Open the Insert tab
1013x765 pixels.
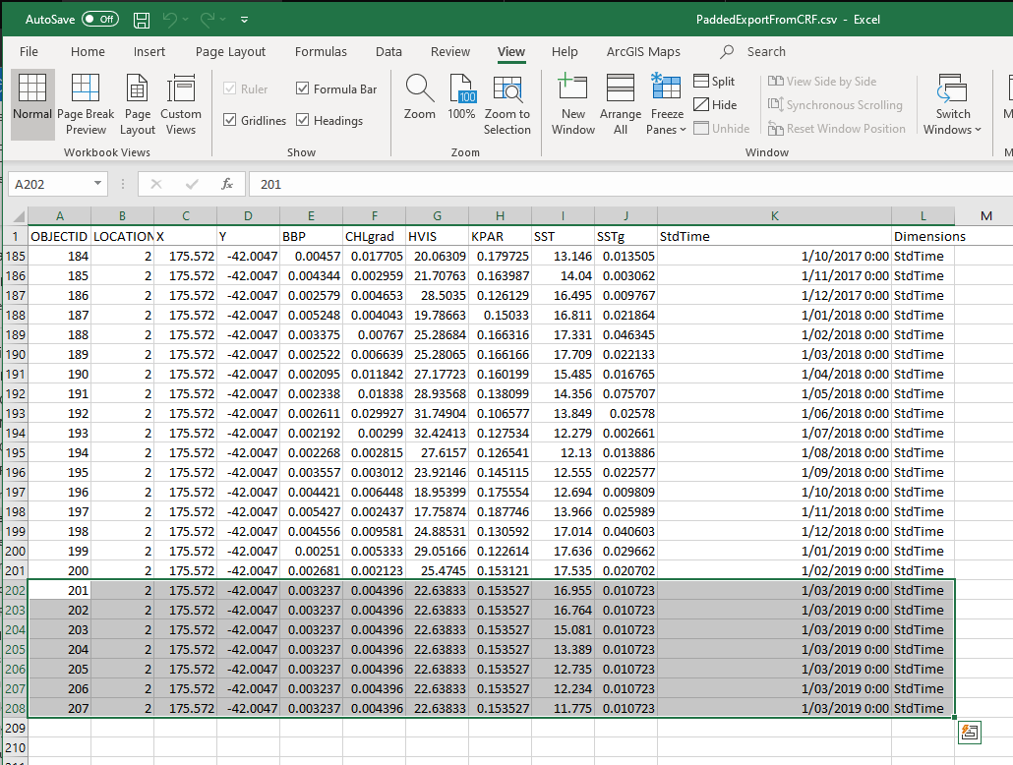(149, 52)
